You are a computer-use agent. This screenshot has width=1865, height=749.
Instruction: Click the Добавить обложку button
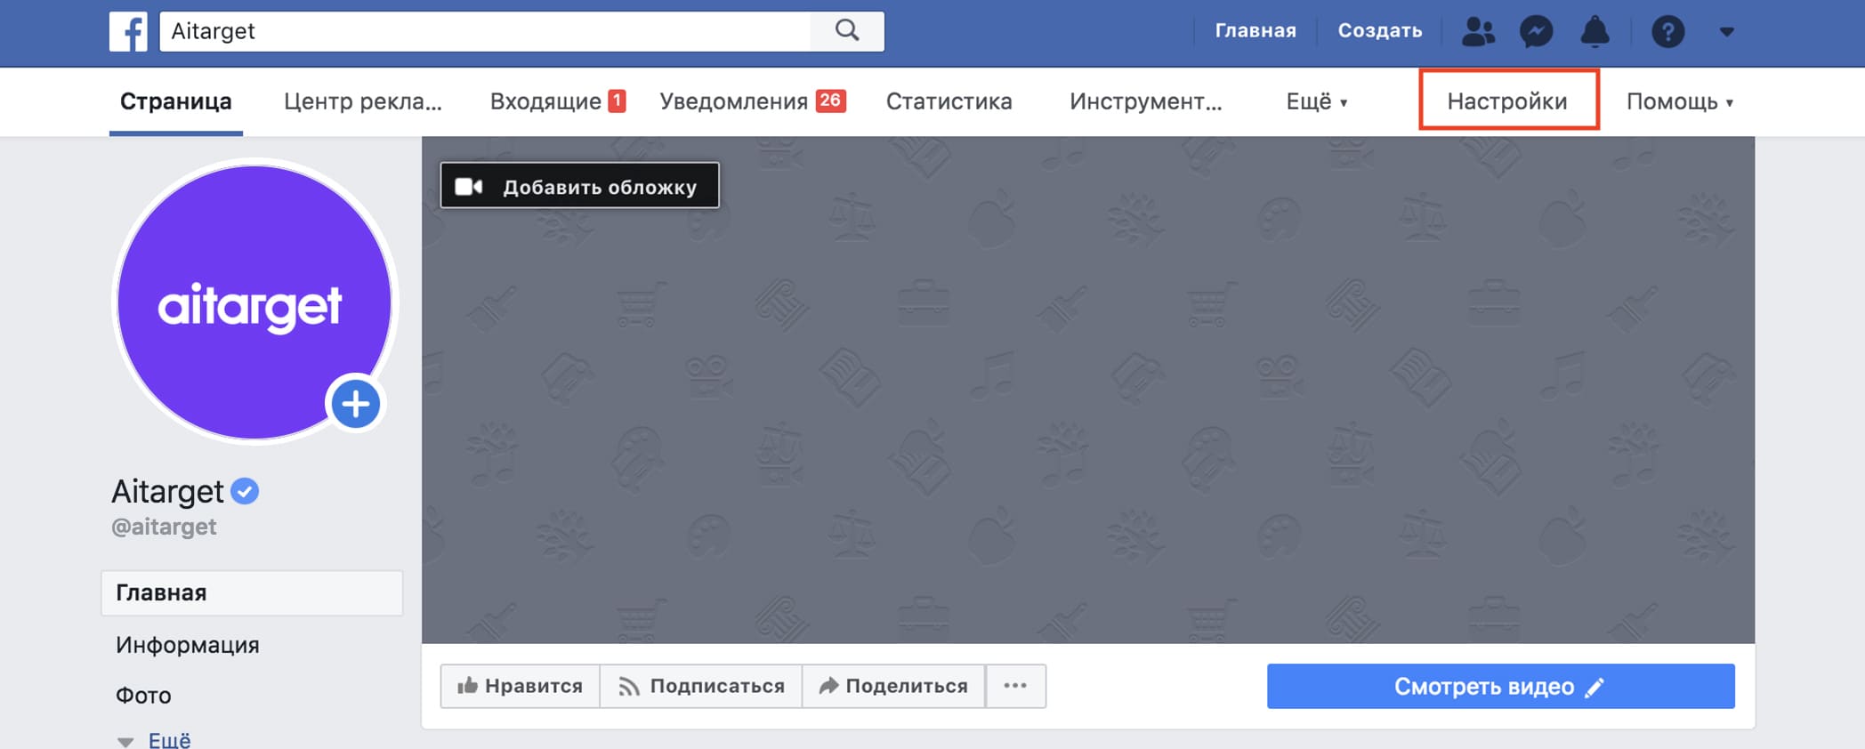tap(579, 186)
